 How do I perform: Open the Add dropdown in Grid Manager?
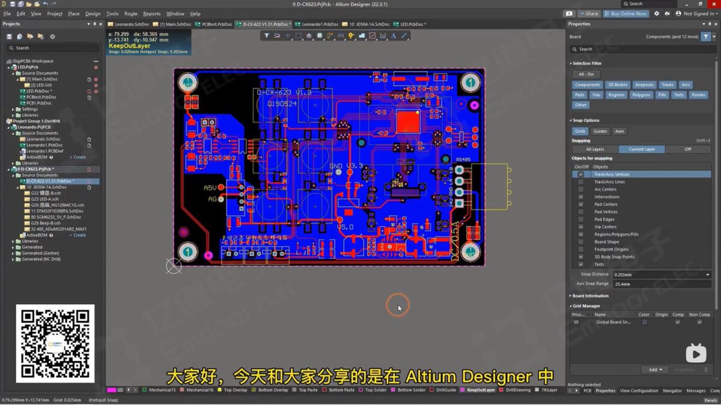coord(655,370)
